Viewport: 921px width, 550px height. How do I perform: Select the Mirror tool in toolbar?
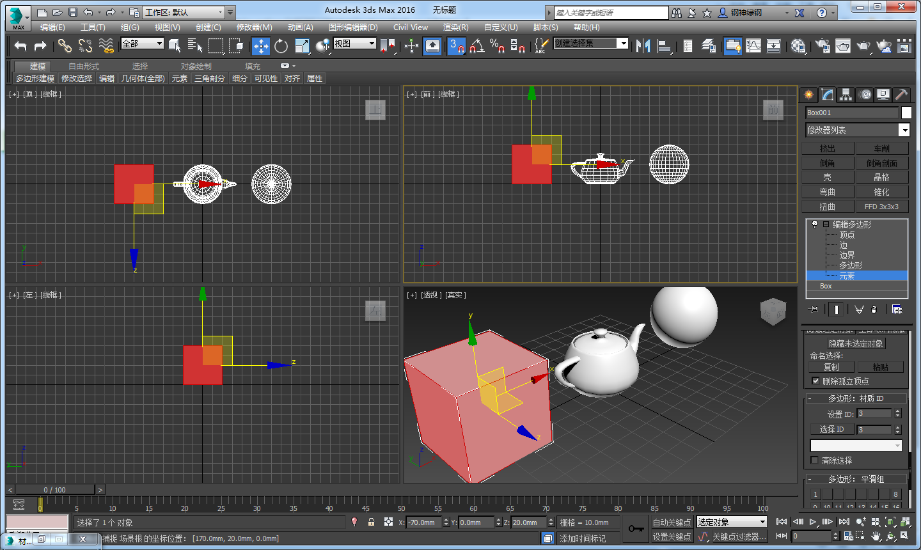(643, 45)
